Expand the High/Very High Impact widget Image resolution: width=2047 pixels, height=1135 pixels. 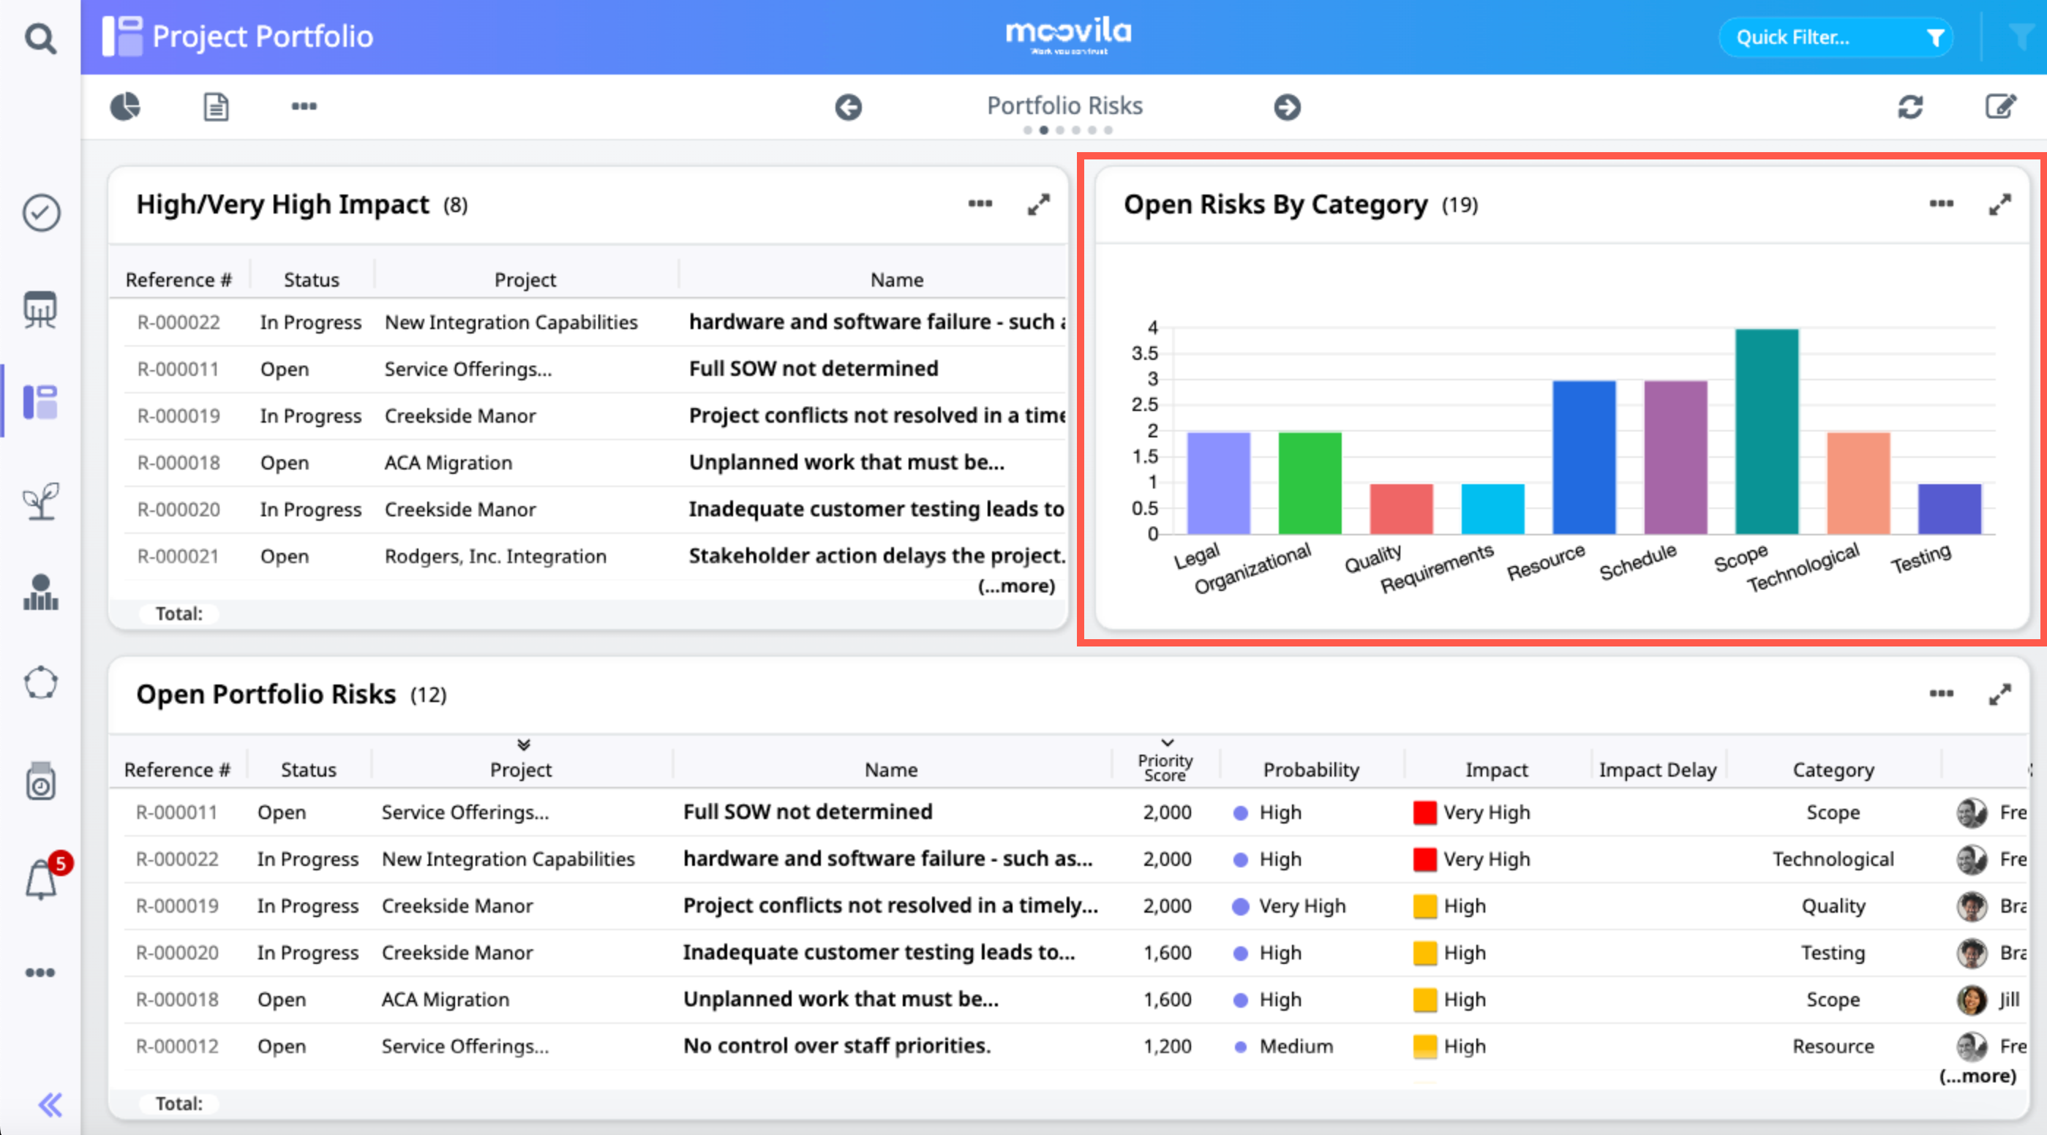click(1038, 205)
